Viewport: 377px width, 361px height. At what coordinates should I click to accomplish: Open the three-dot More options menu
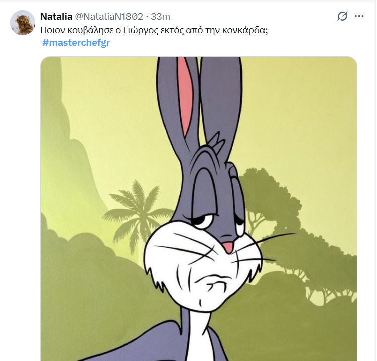pos(359,16)
